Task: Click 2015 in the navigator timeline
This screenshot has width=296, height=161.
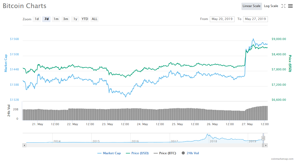Action: pos(96,141)
